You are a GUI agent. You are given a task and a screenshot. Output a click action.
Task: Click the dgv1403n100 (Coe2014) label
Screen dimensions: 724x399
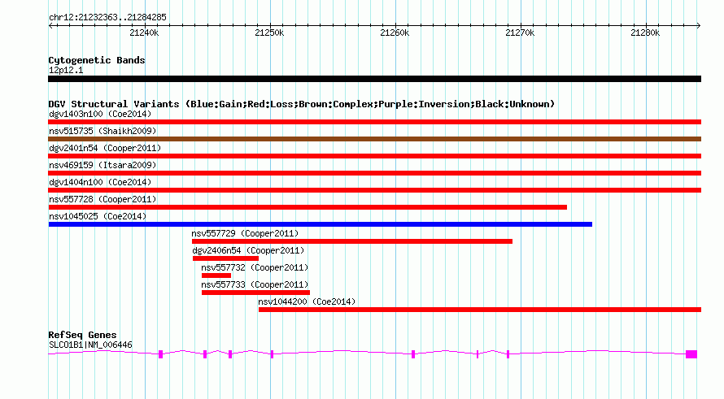tap(100, 114)
